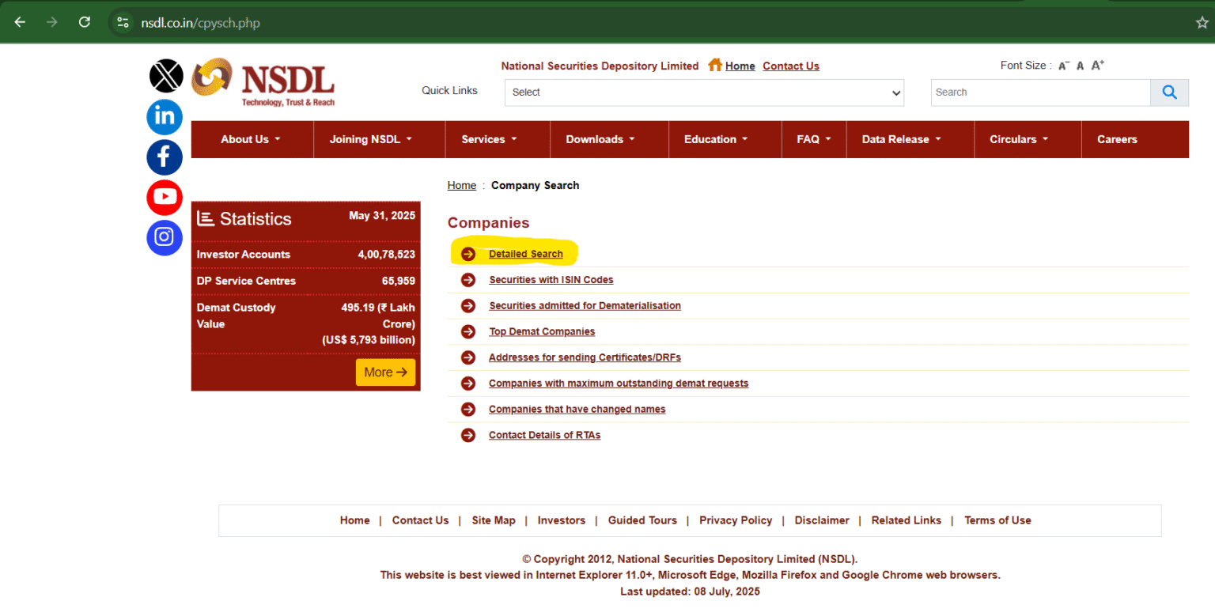Viewport: 1215px width, 616px height.
Task: Click the magnifier search icon button
Action: tap(1169, 93)
